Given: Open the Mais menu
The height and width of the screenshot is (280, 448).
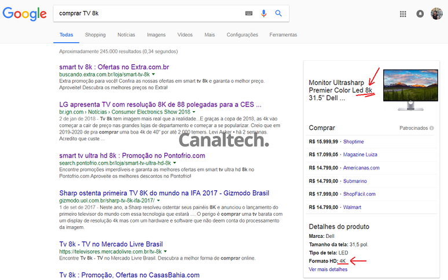Looking at the screenshot, I should pyautogui.click(x=210, y=35).
